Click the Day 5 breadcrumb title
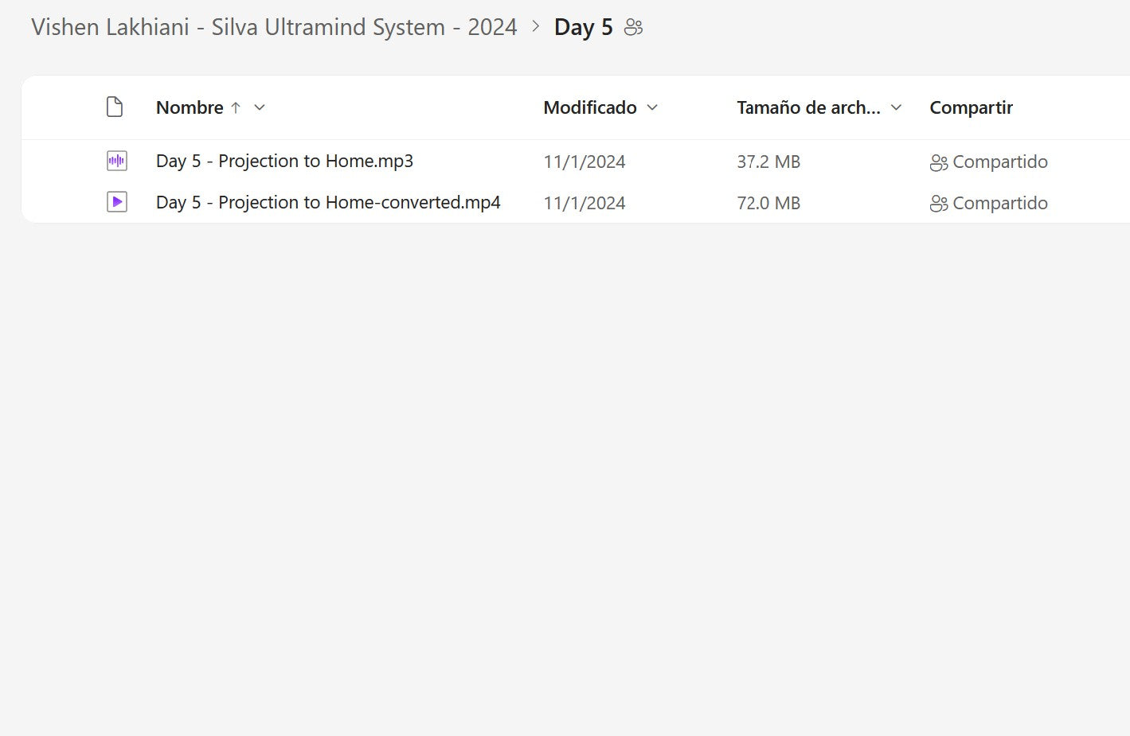The height and width of the screenshot is (736, 1130). (x=583, y=28)
